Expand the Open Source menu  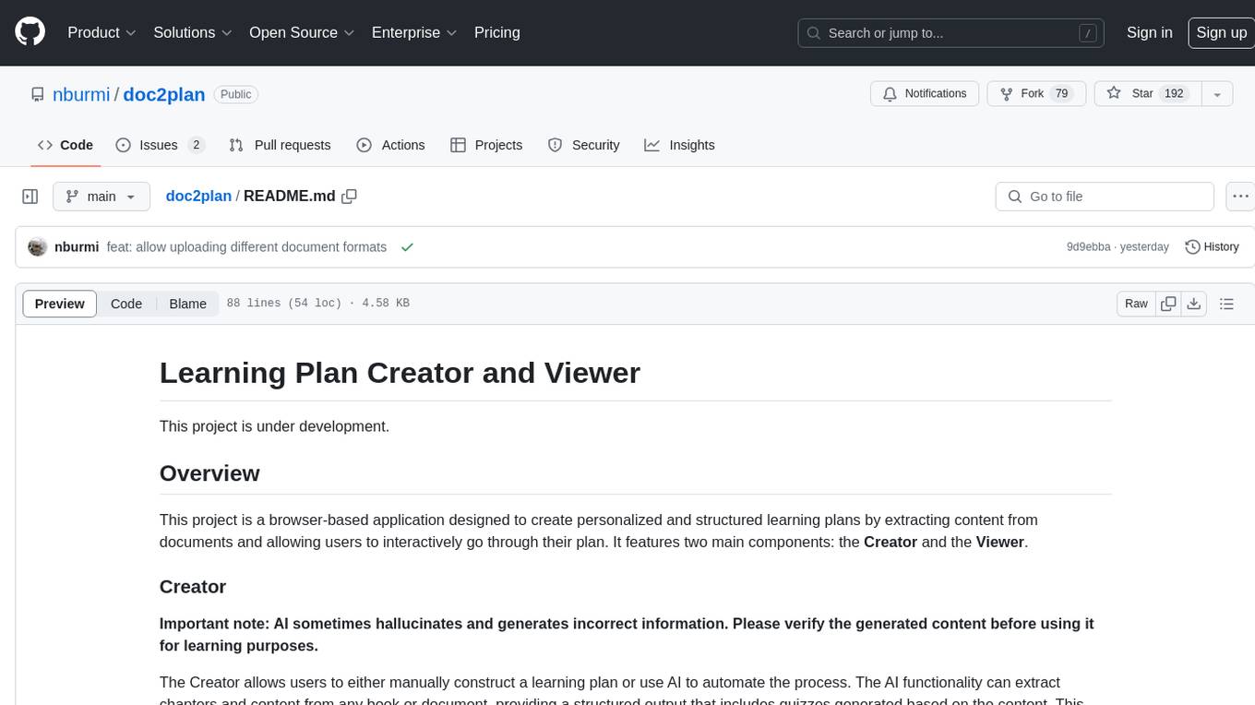tap(302, 32)
